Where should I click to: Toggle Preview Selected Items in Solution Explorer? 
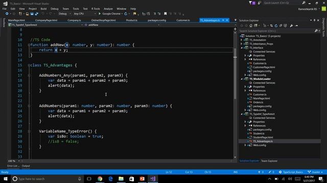(296, 26)
